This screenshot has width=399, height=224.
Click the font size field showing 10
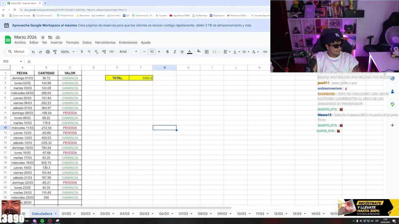(151, 52)
